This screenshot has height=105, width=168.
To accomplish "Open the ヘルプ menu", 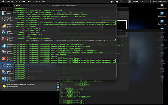I will 44,1.
